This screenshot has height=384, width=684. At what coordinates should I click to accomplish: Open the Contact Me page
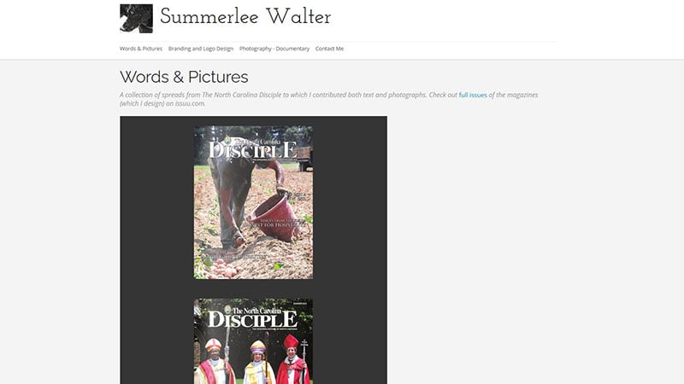(x=329, y=49)
